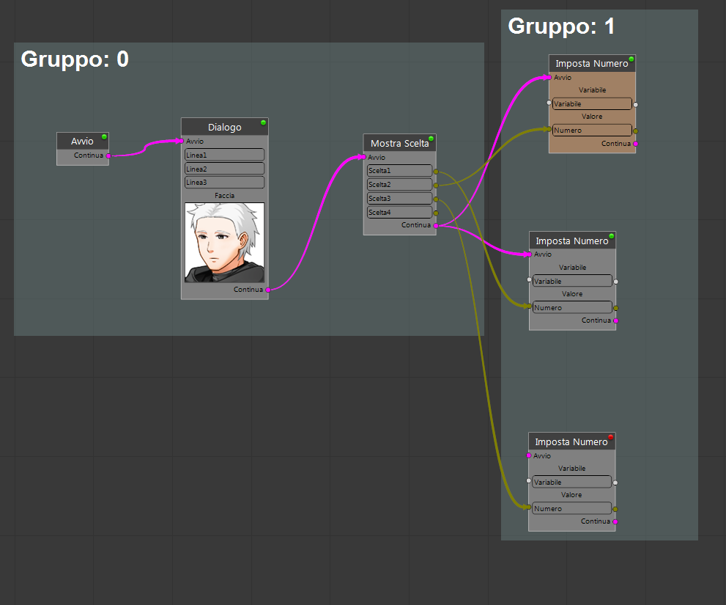The width and height of the screenshot is (726, 605).
Task: Select the Avvio node title bar
Action: (82, 141)
